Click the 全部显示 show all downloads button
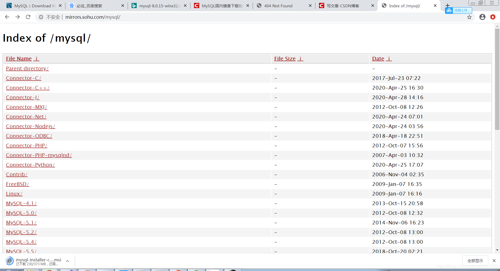 coord(475,261)
